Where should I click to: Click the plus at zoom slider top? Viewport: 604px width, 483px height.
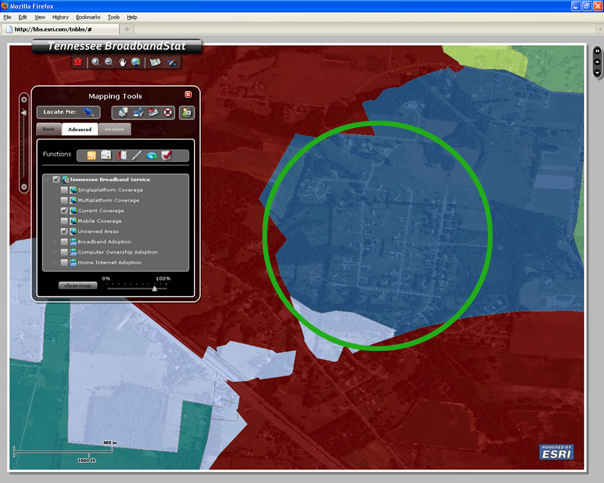pos(24,100)
